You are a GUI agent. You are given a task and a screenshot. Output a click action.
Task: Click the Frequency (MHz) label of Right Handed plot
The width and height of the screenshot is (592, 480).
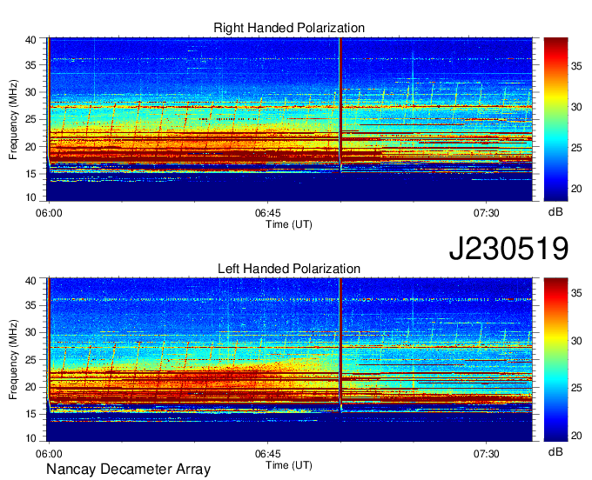13,119
